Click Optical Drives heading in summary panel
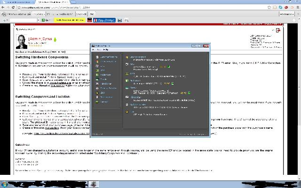 pyautogui.click(x=138, y=104)
